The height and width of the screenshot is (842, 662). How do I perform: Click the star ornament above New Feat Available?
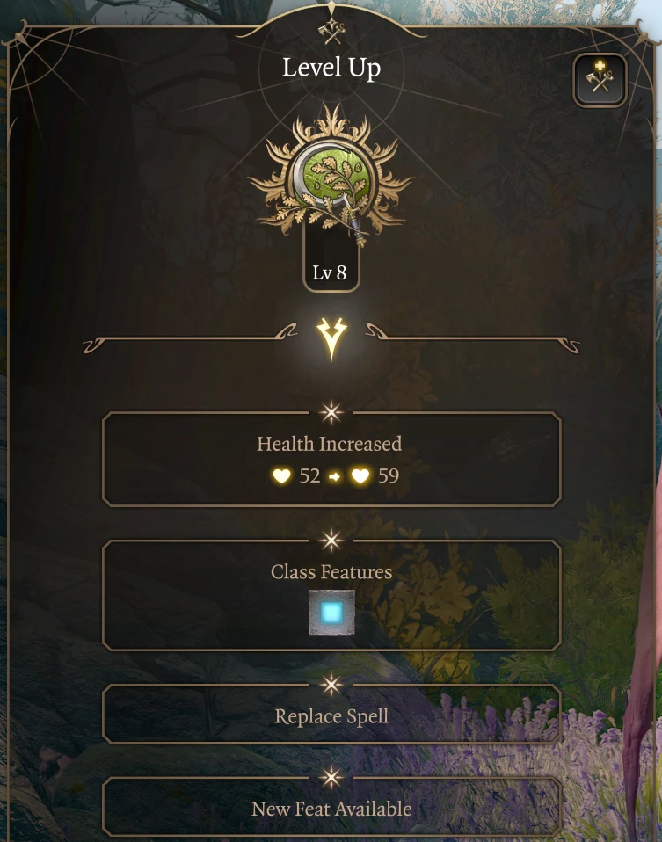pyautogui.click(x=331, y=777)
